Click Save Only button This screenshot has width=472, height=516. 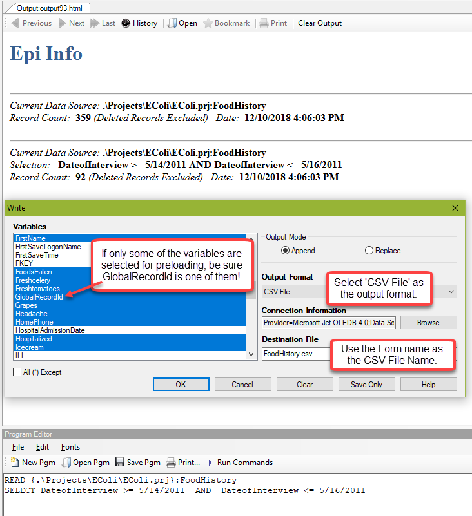pyautogui.click(x=367, y=385)
